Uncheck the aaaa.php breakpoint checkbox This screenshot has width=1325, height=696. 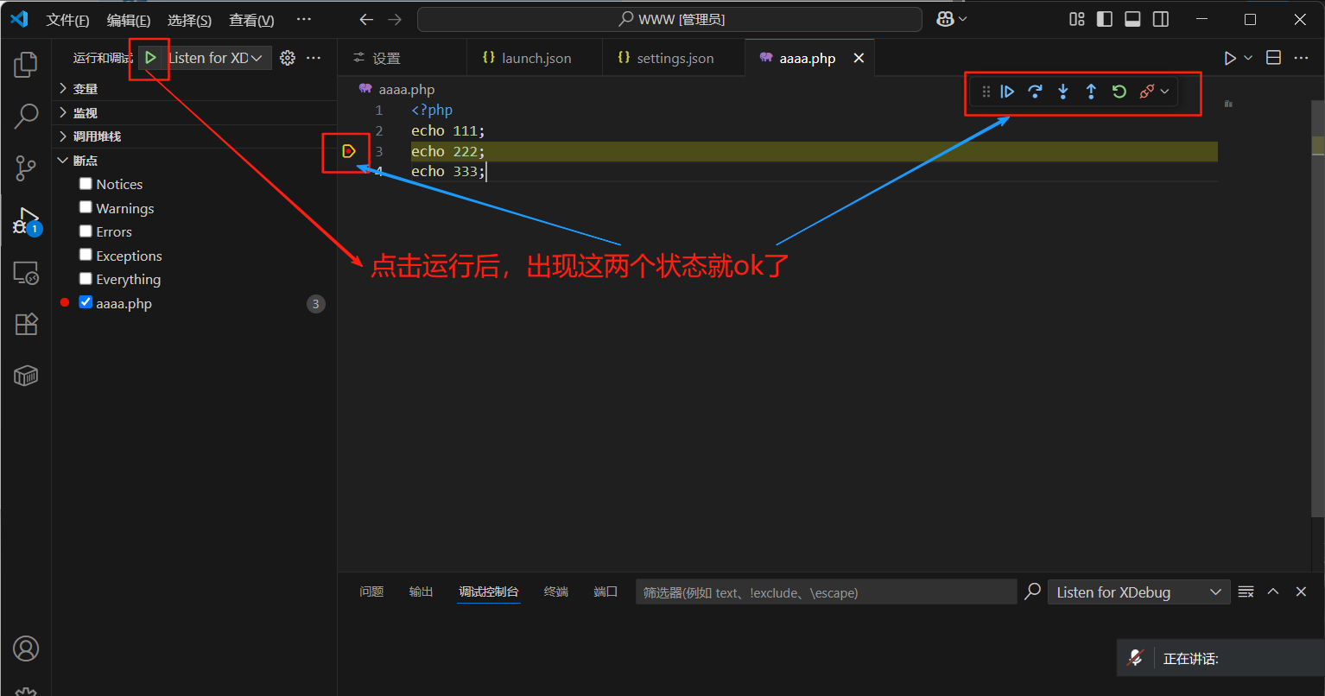(86, 302)
